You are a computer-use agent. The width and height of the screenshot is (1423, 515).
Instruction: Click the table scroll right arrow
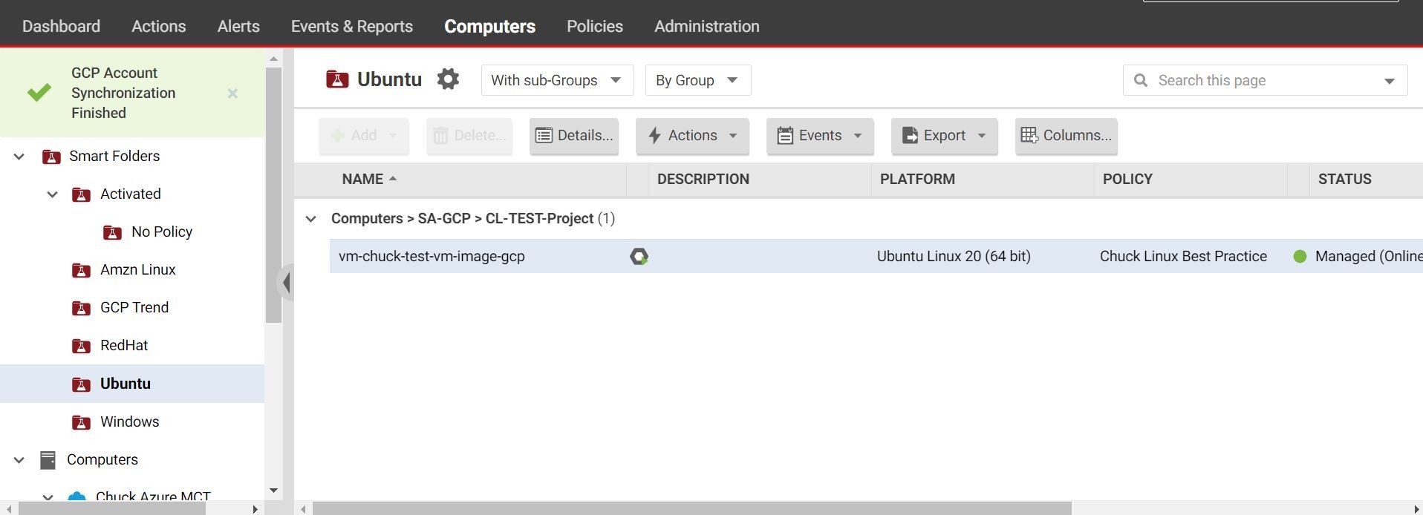coord(1416,508)
